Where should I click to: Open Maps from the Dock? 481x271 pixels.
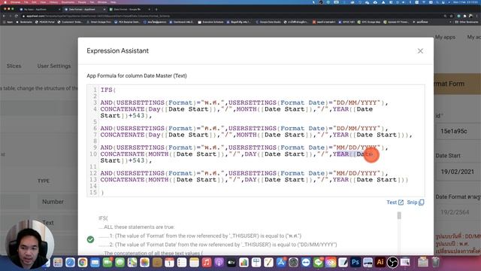click(132, 262)
